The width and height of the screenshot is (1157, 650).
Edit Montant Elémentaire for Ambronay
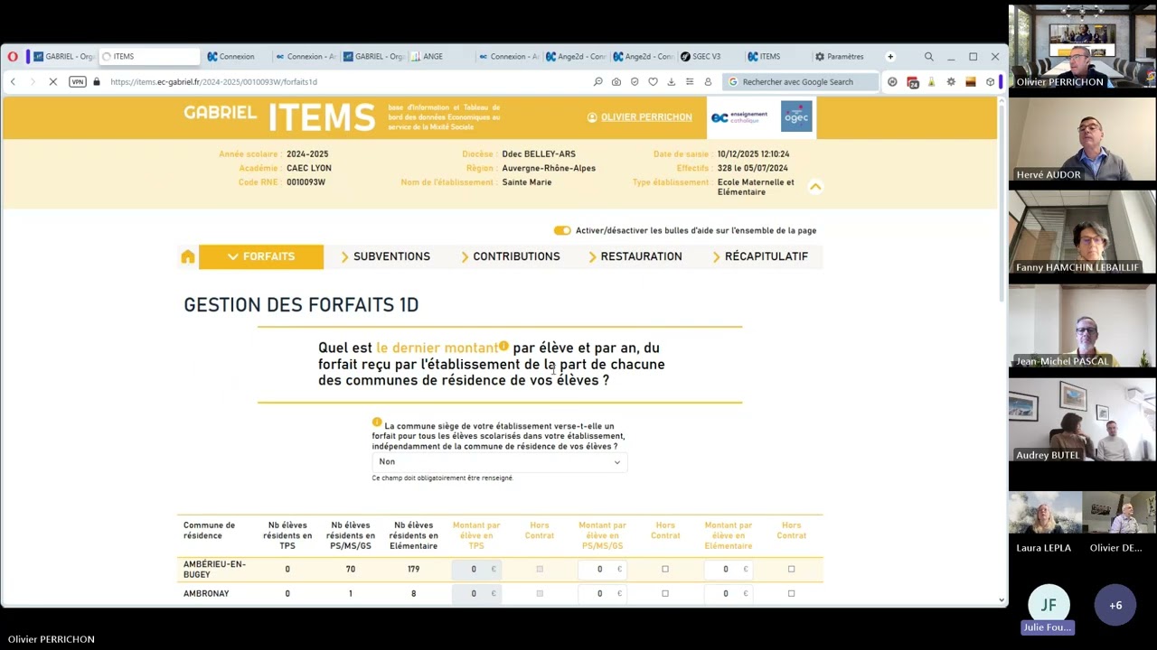click(728, 593)
